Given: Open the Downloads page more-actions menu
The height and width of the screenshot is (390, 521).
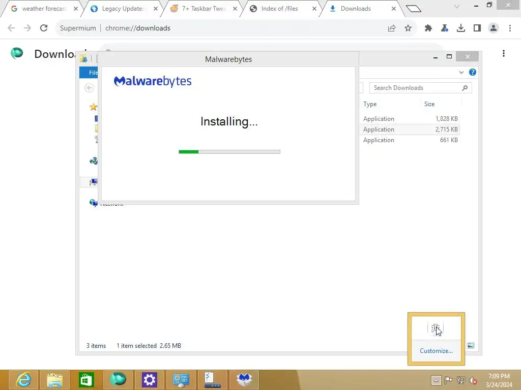Looking at the screenshot, I should point(504,53).
